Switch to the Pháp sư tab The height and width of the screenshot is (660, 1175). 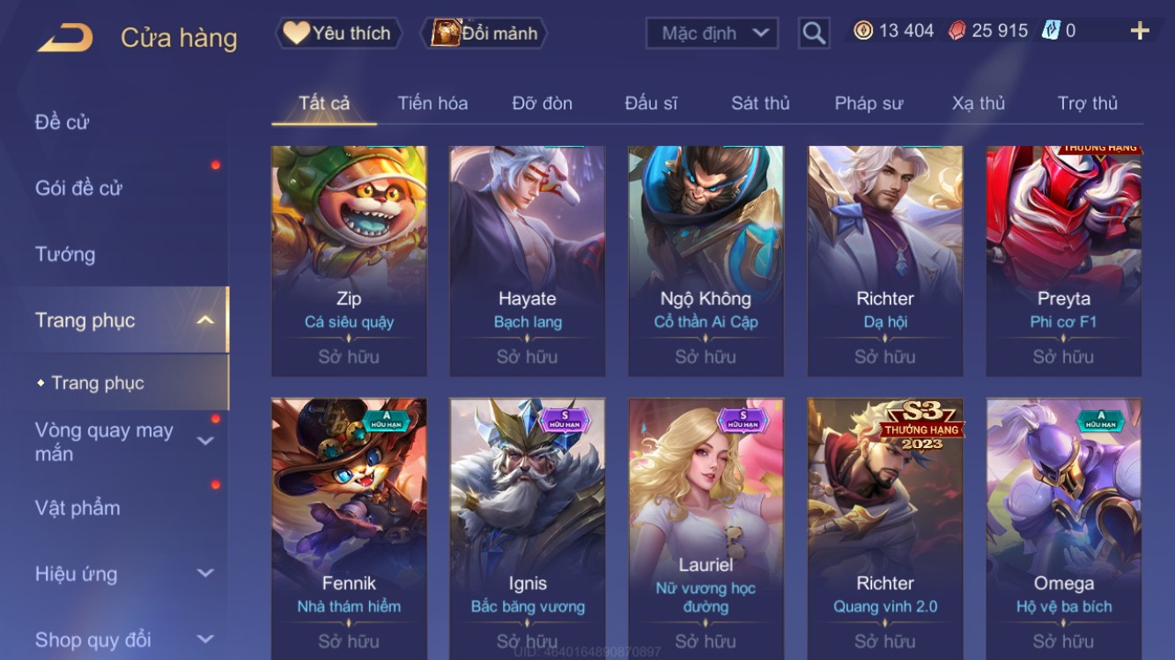coord(868,104)
